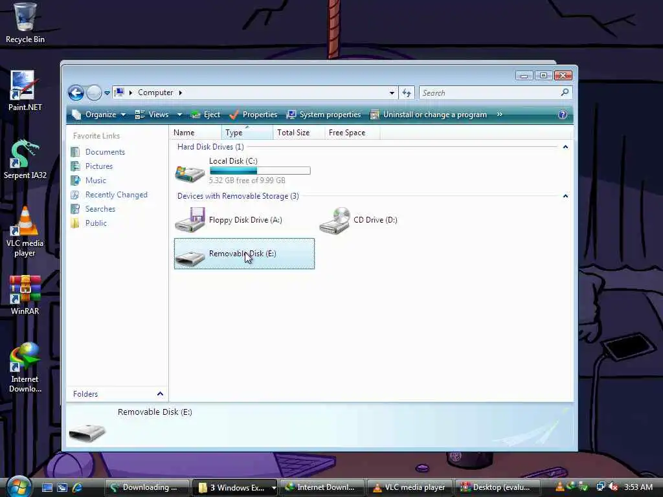
Task: Open the VLC media player desktop shortcut
Action: pyautogui.click(x=25, y=232)
